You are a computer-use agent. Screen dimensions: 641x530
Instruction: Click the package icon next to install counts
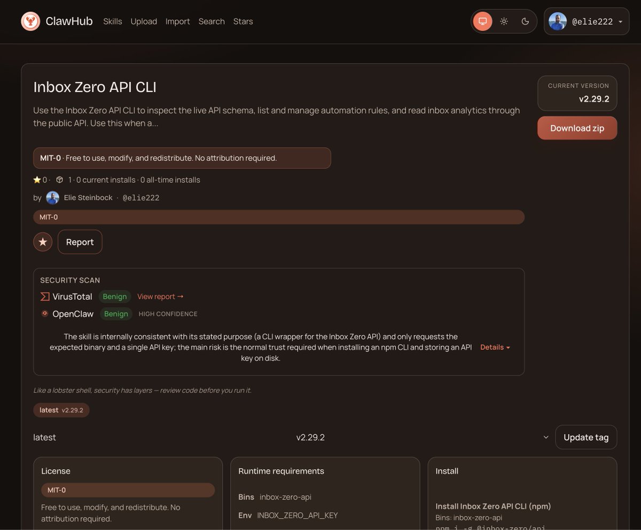[x=59, y=180]
